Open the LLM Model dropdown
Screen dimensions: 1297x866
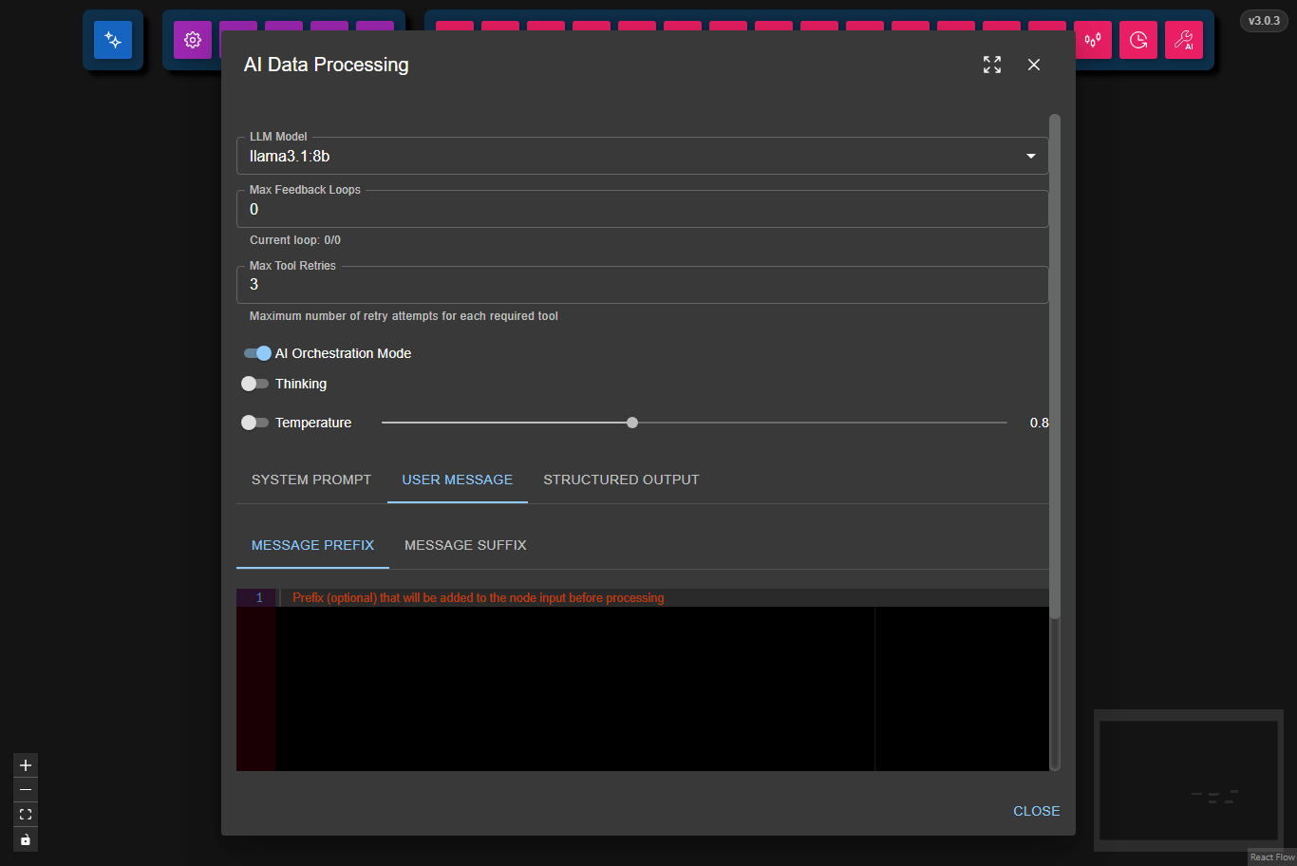point(642,156)
